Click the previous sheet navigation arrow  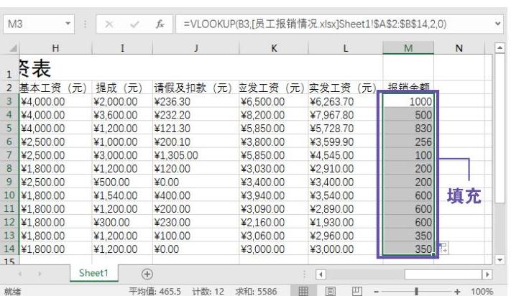point(20,274)
